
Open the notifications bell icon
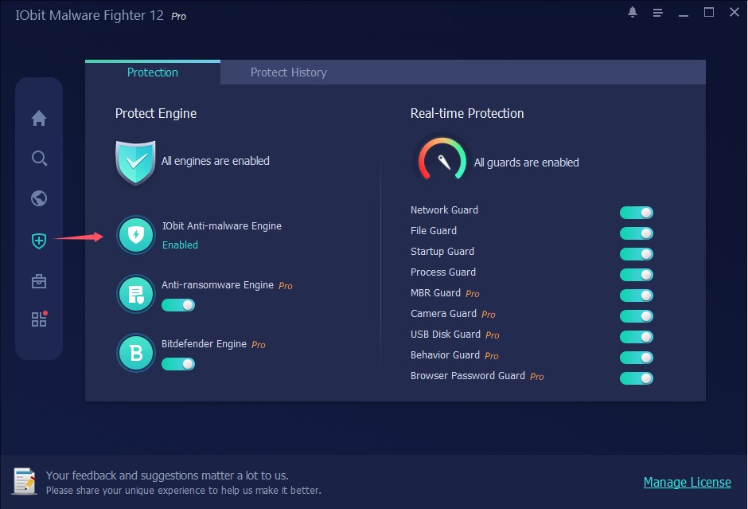click(633, 12)
